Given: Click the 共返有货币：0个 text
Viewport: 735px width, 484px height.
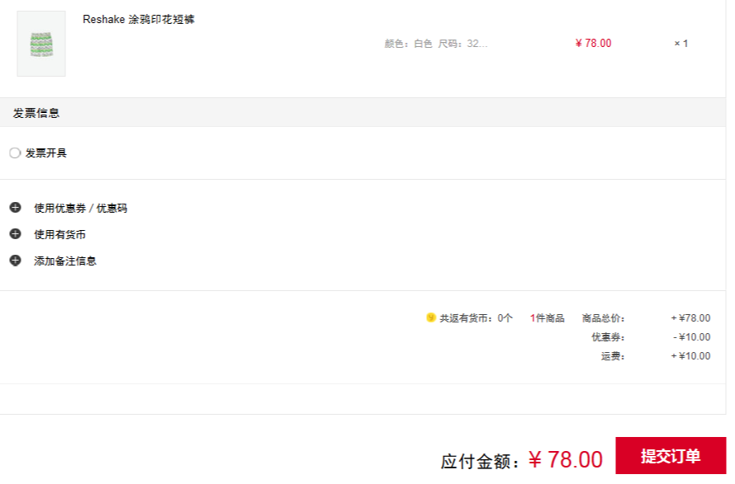Looking at the screenshot, I should coord(476,318).
